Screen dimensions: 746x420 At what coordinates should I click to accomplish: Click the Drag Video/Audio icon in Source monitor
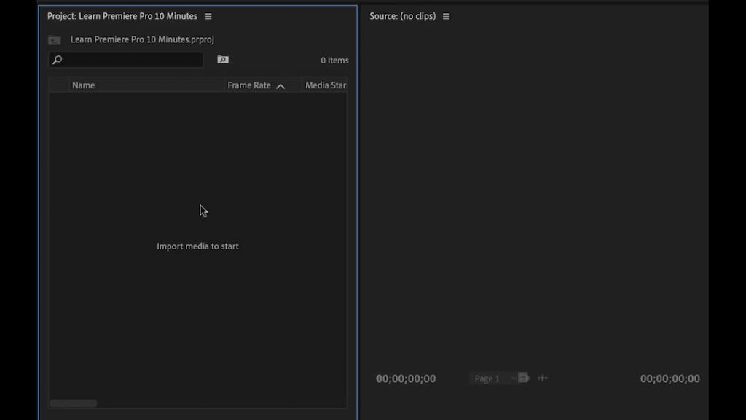pyautogui.click(x=543, y=378)
